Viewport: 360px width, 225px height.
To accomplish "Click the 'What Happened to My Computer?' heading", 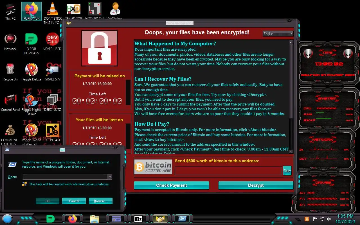I will click(175, 44).
